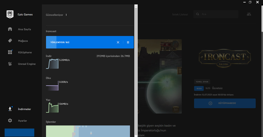This screenshot has width=263, height=137.
Task: Pause the Ironcast download
Action: (x=128, y=42)
